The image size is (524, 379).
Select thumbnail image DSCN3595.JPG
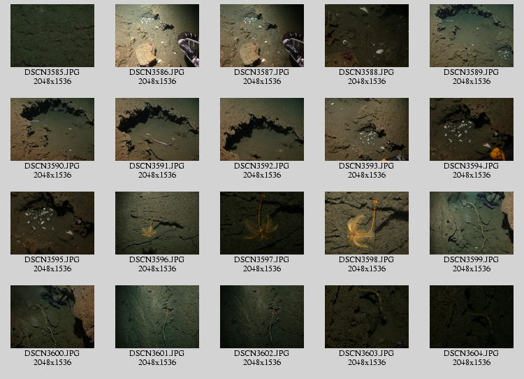coord(52,223)
